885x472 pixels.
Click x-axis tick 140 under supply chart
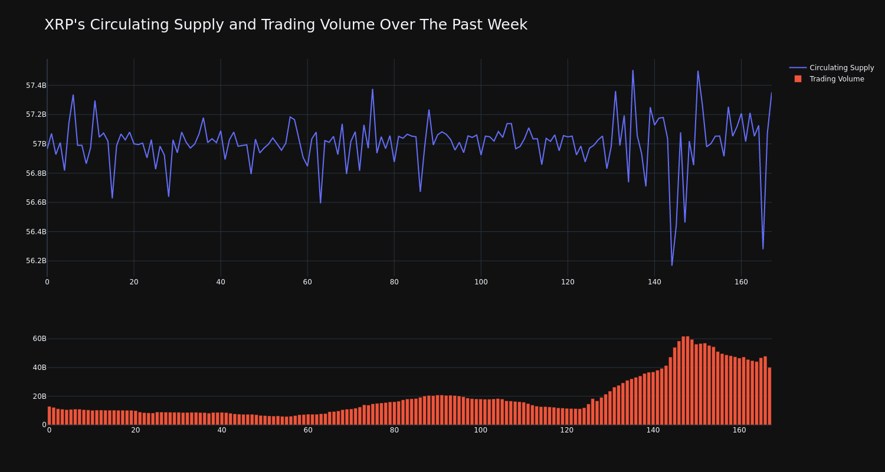(654, 282)
